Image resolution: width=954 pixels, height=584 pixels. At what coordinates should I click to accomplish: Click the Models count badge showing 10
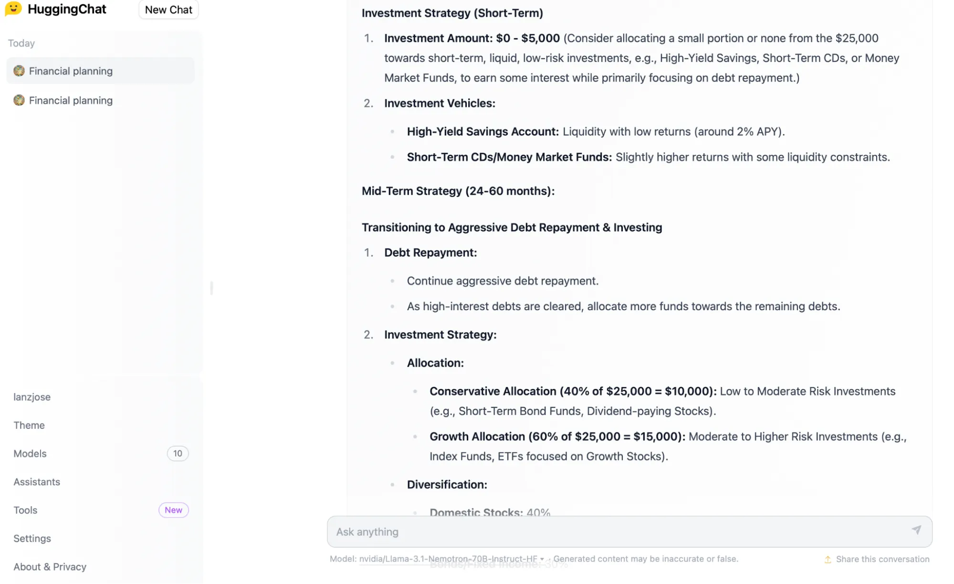(x=178, y=453)
